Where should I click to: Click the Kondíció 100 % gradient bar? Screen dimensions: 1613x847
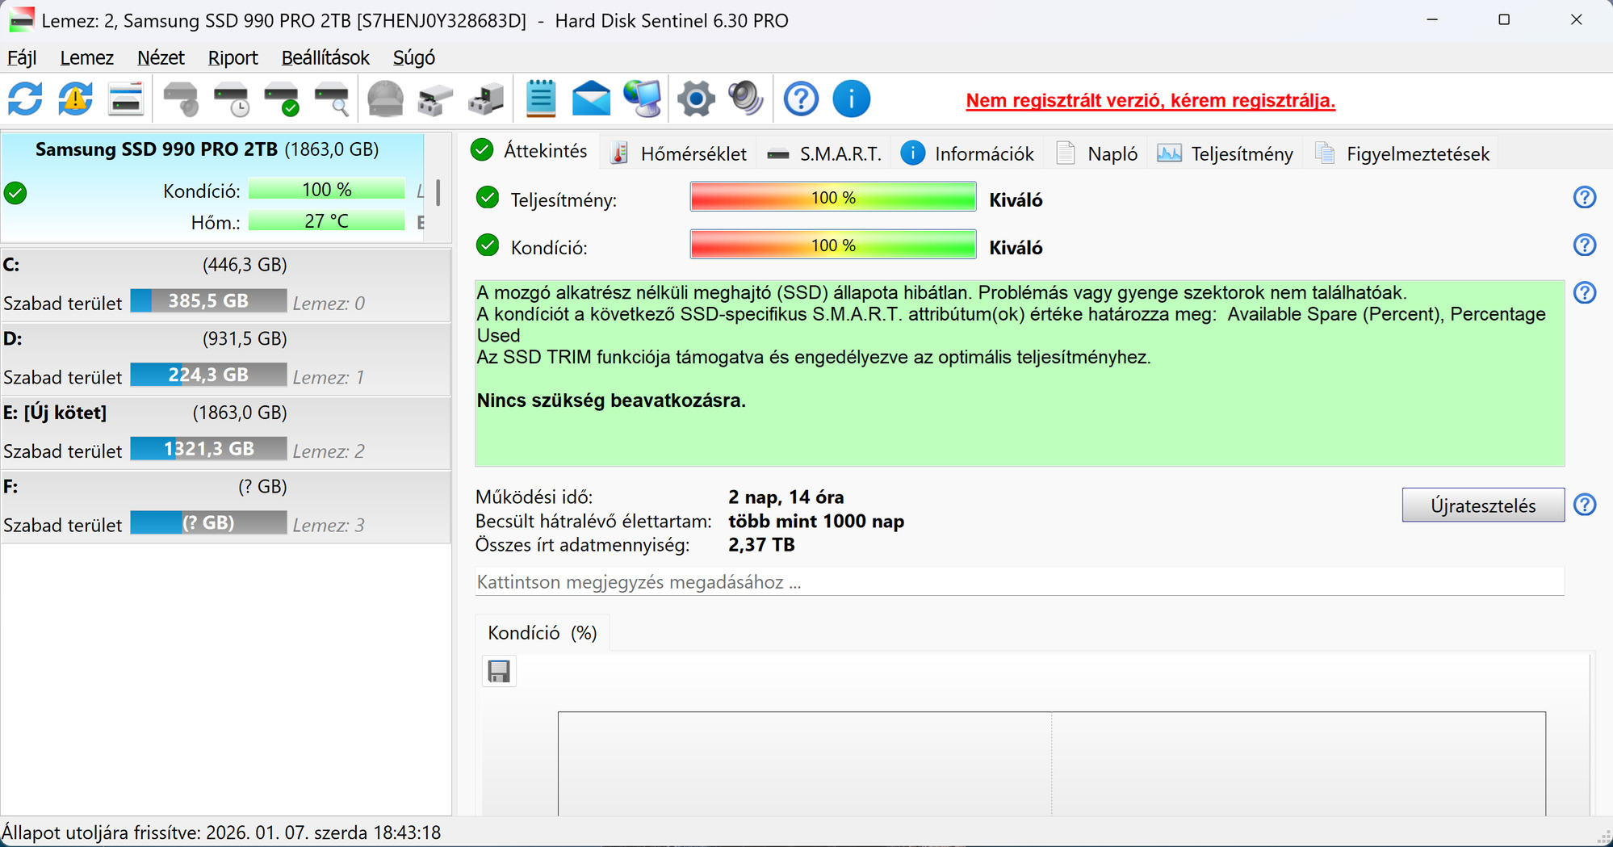coord(833,245)
